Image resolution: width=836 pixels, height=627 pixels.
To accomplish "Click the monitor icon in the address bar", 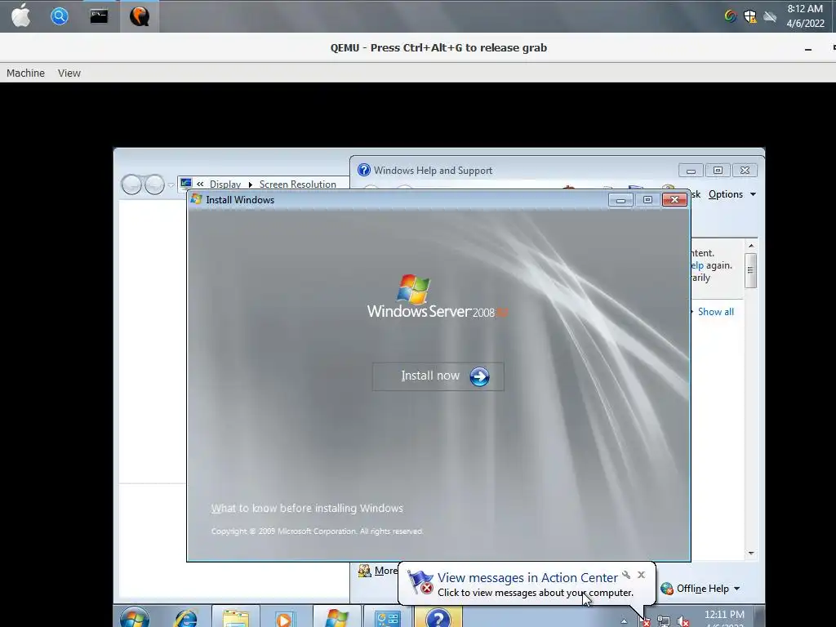I will click(185, 184).
